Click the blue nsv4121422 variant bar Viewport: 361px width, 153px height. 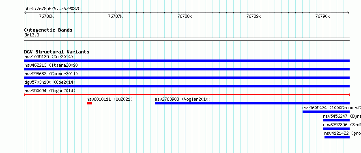(x=337, y=137)
